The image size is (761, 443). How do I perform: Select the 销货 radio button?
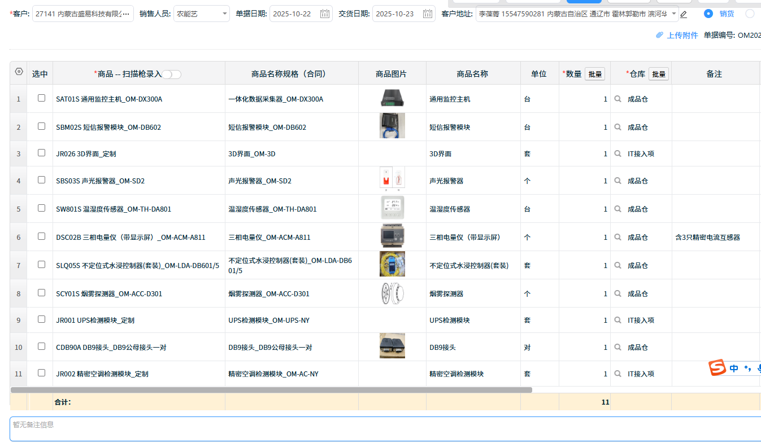coord(708,14)
